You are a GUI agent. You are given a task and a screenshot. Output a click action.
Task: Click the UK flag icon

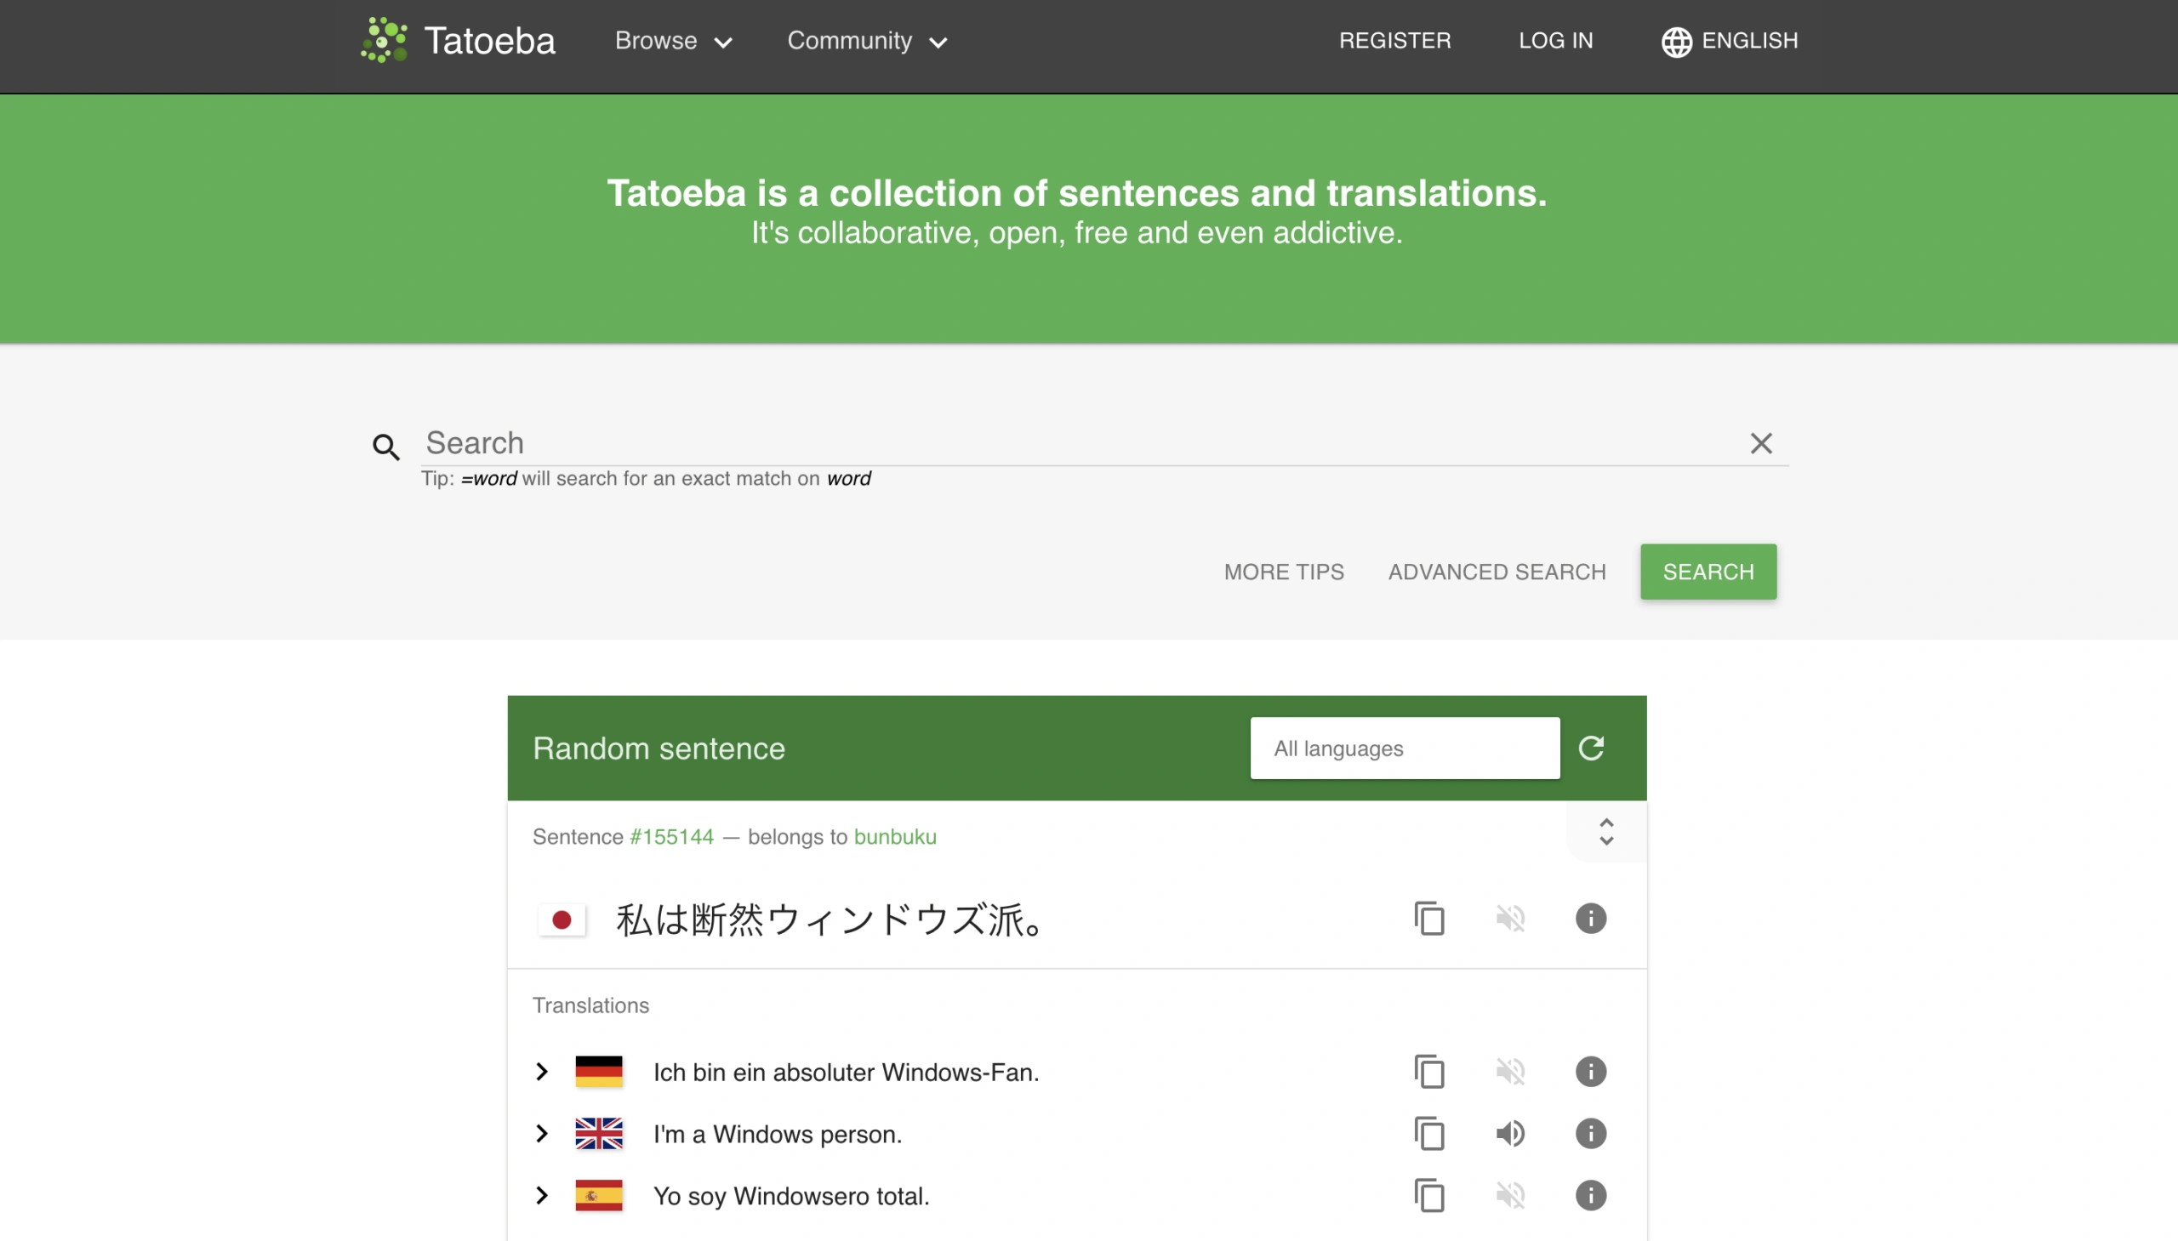point(598,1134)
